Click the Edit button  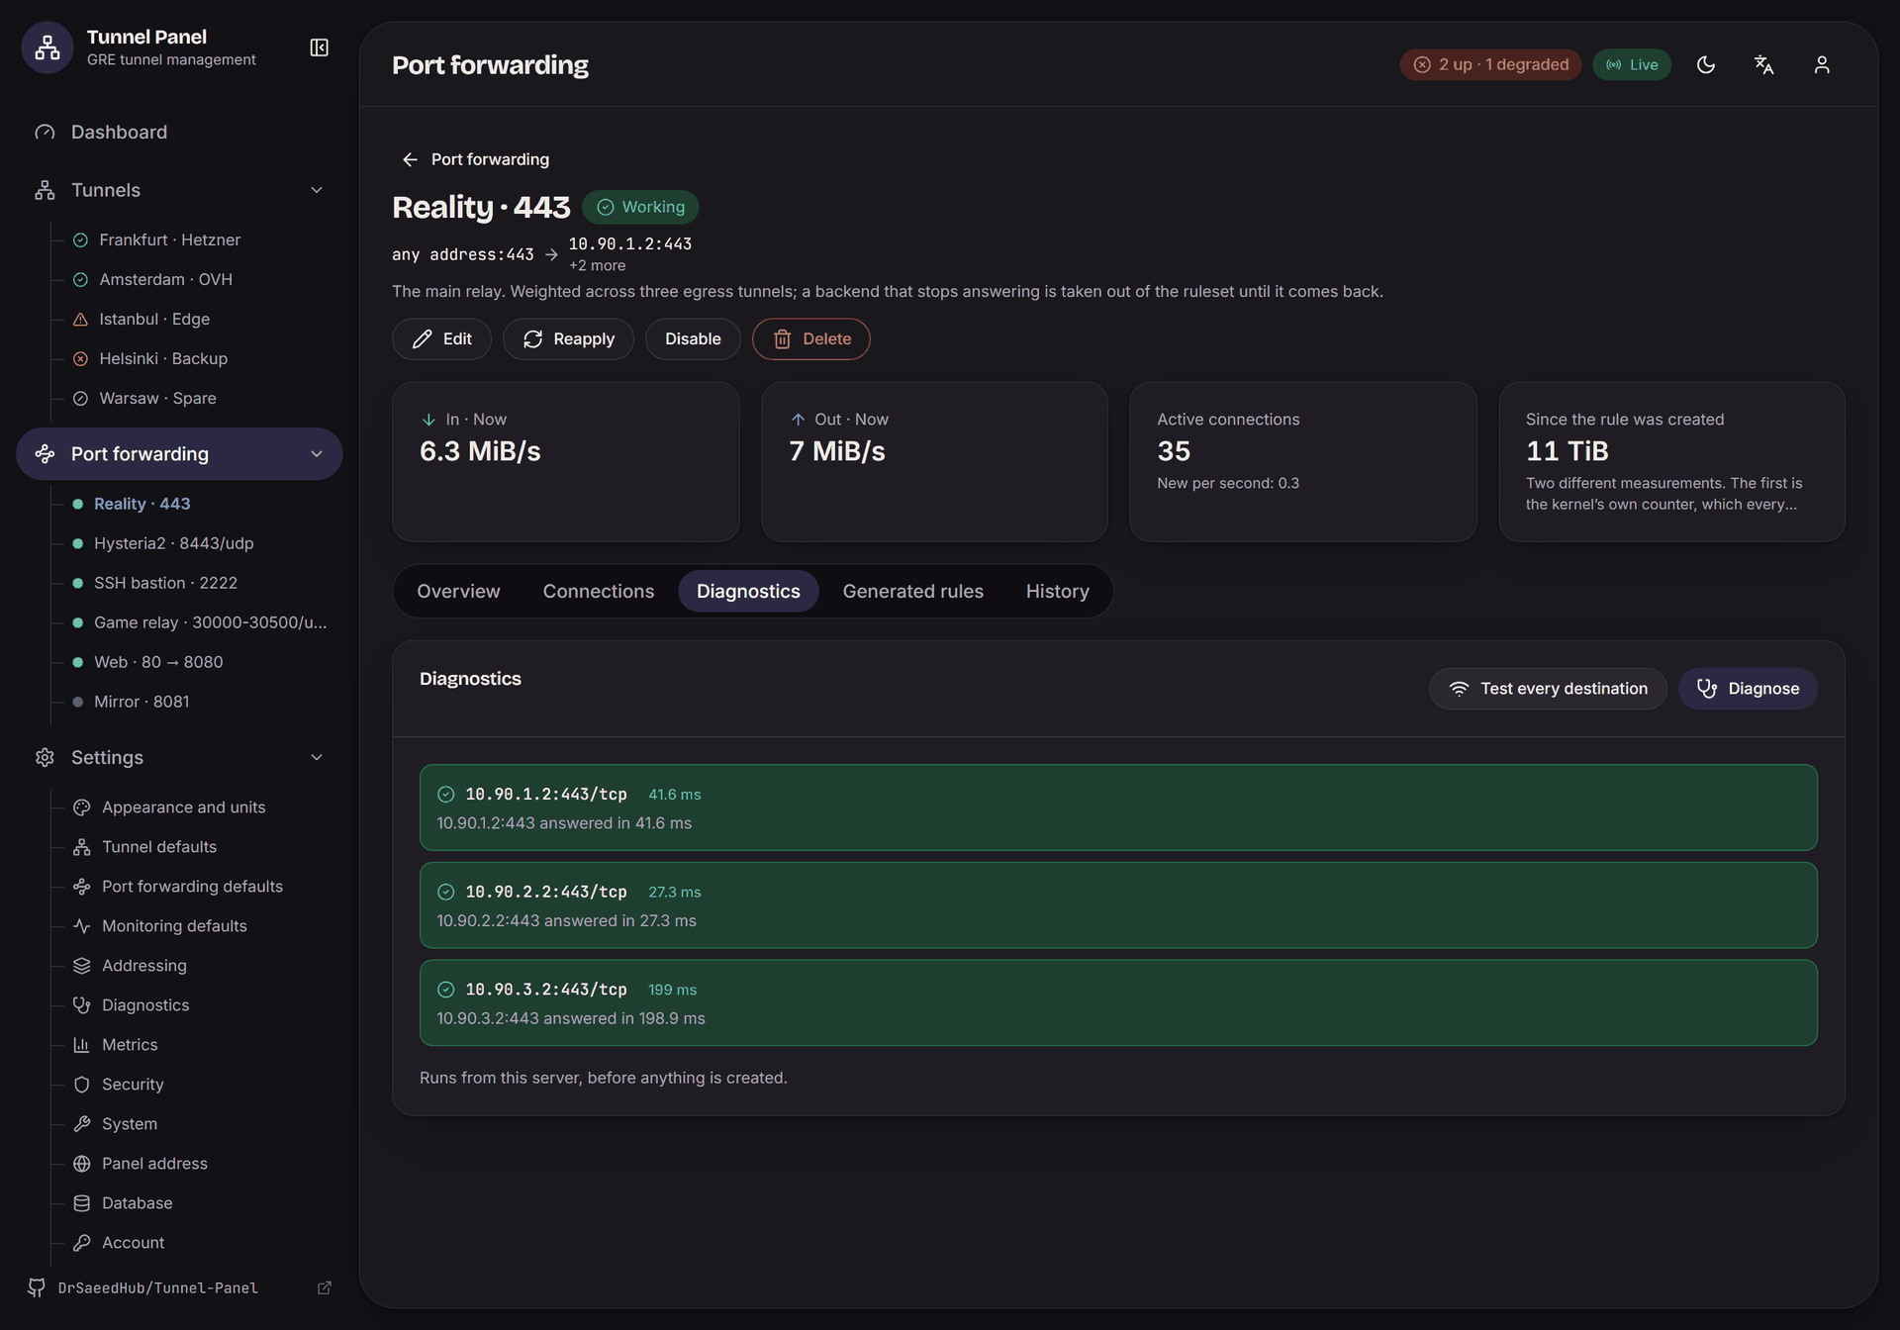(441, 338)
